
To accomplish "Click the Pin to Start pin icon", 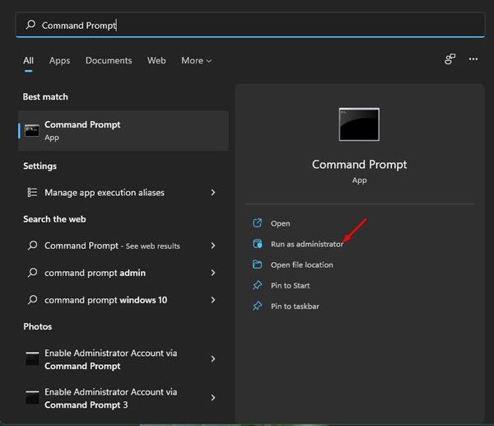I will (x=257, y=285).
